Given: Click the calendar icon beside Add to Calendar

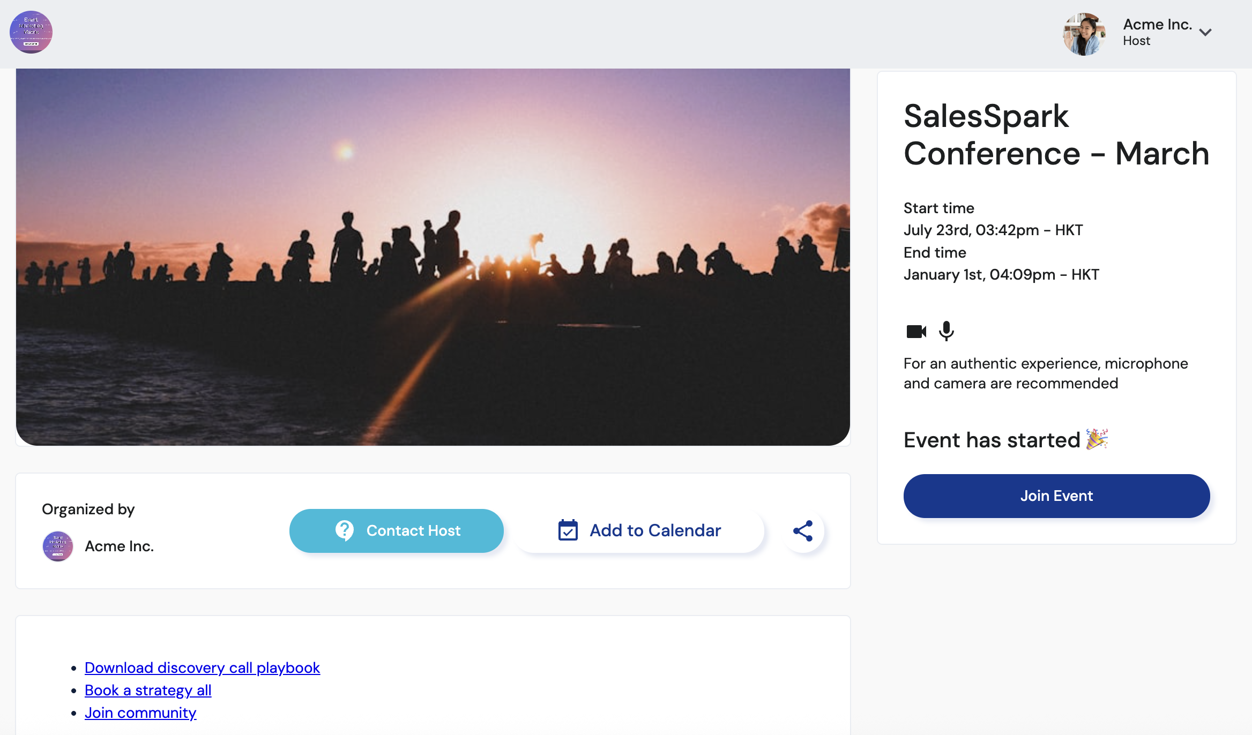Looking at the screenshot, I should click(x=568, y=530).
